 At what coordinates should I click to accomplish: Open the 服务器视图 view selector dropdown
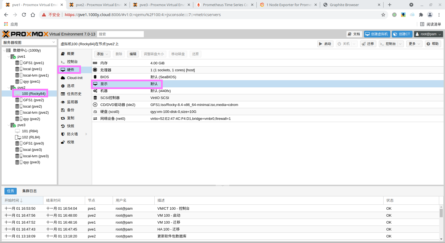click(29, 42)
